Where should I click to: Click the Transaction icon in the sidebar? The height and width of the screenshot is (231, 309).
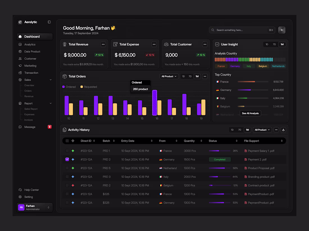tap(21, 73)
